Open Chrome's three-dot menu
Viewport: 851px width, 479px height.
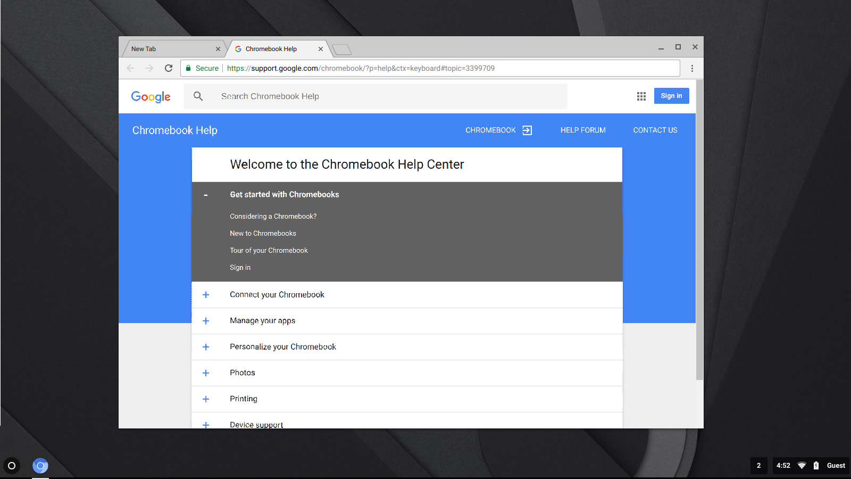[x=692, y=68]
